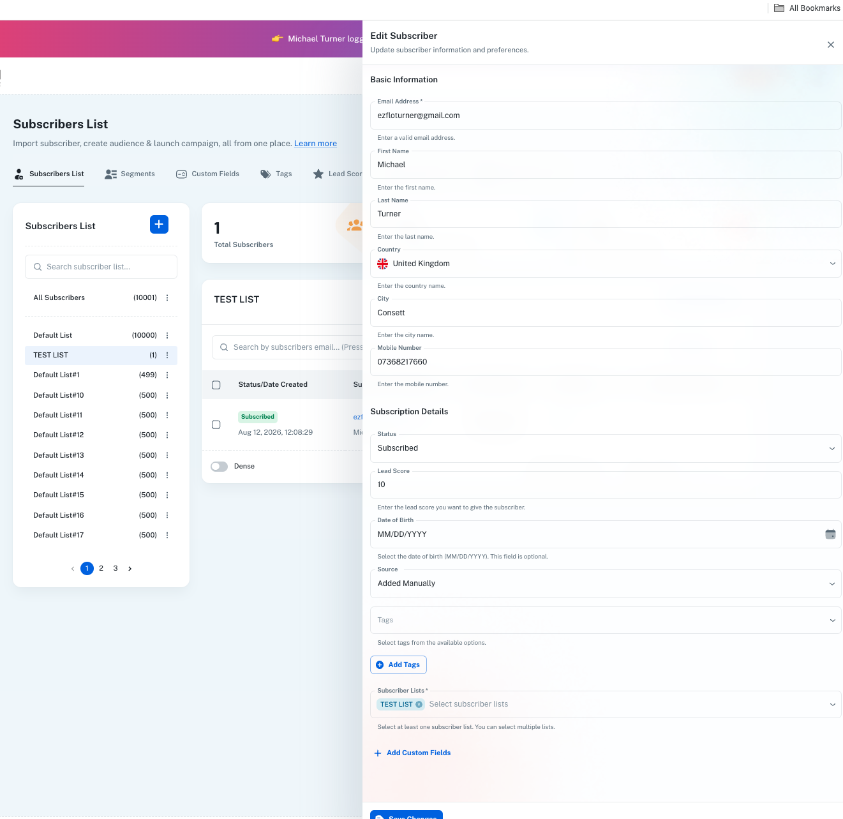Expand the Subscriber Lists dropdown arrow

pyautogui.click(x=832, y=705)
